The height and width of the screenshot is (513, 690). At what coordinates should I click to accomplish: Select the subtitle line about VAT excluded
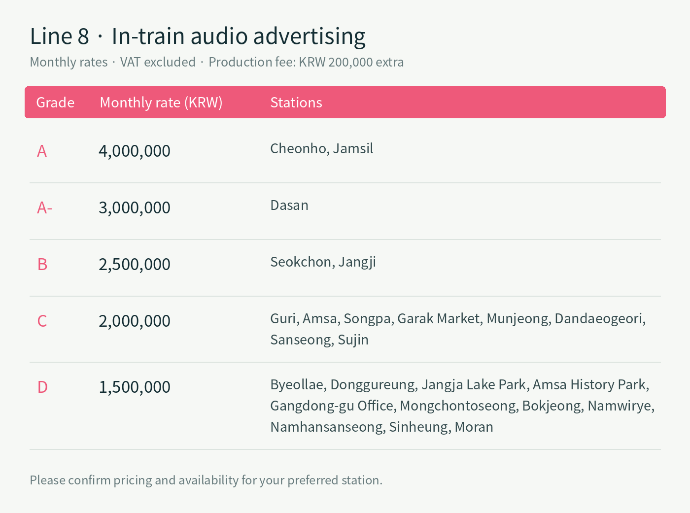click(x=217, y=62)
